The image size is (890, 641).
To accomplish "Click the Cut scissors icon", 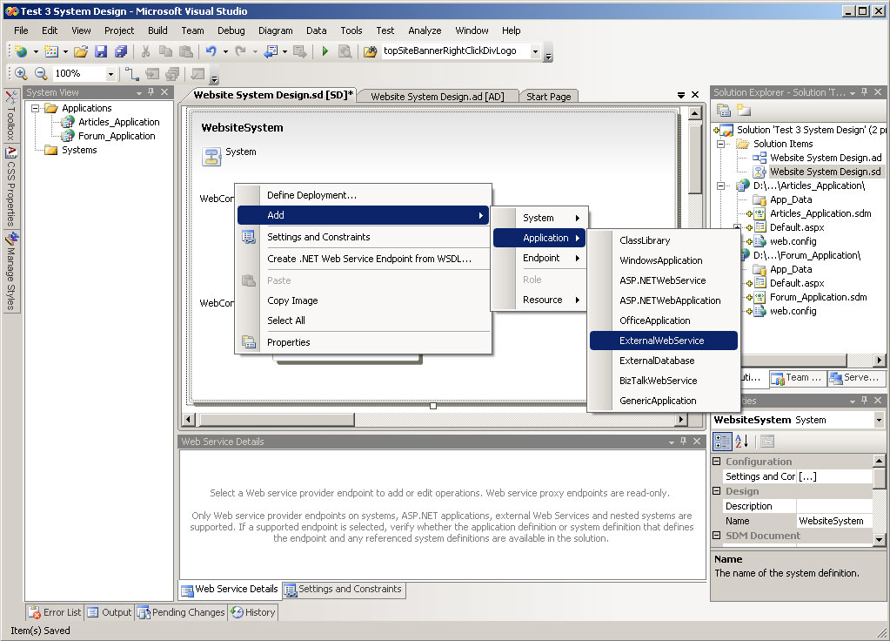I will point(145,51).
